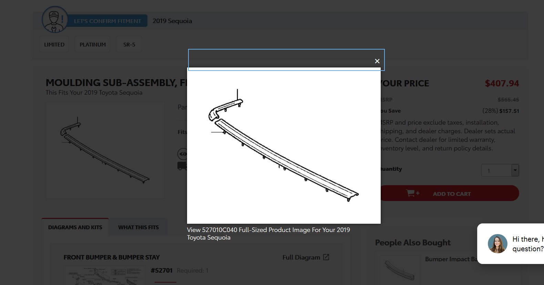Switch to the What This Fits tab
The width and height of the screenshot is (544, 285).
(x=138, y=227)
